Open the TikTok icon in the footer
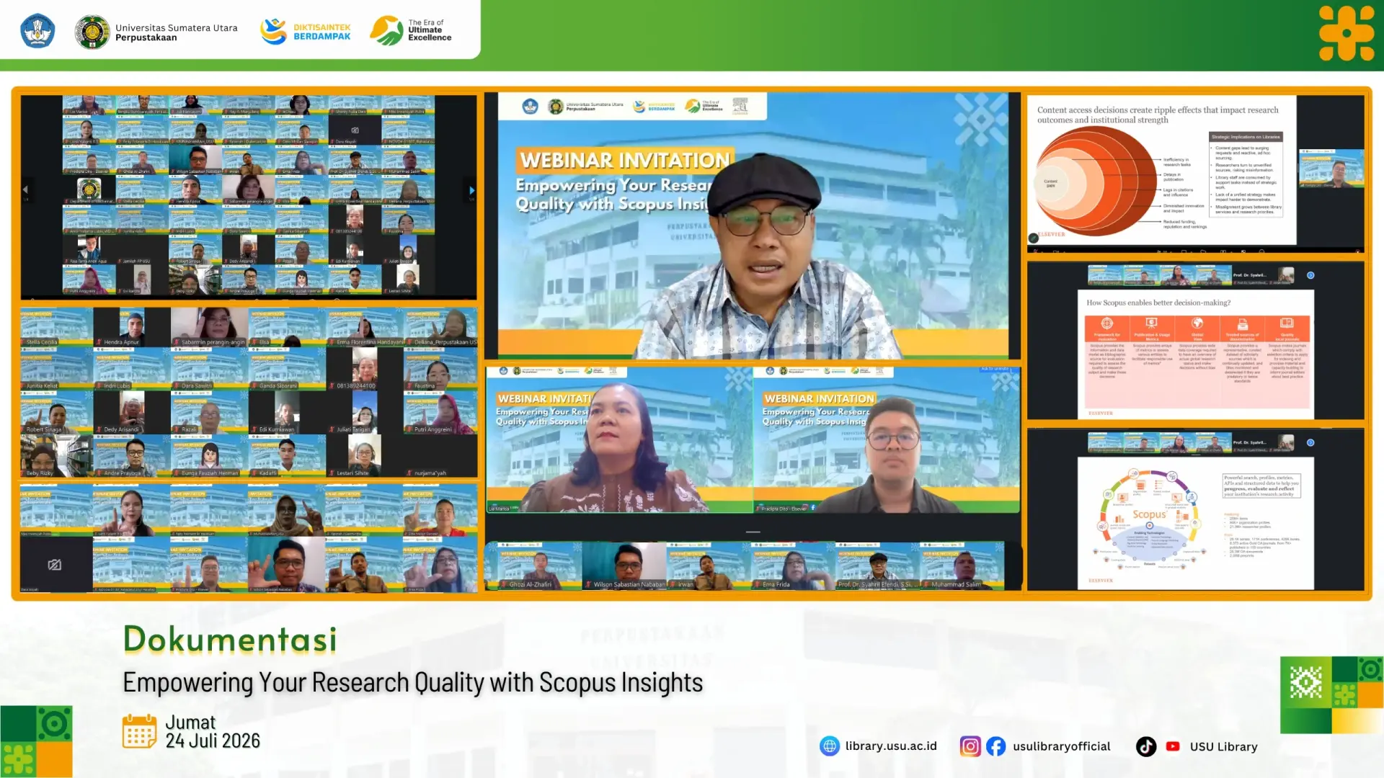The image size is (1384, 778). coord(1146,746)
